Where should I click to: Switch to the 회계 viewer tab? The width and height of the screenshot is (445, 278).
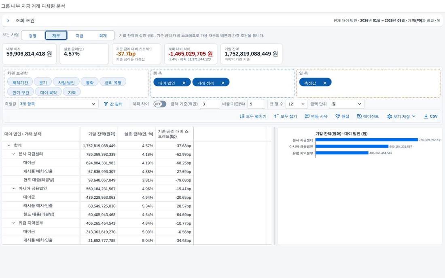pyautogui.click(x=103, y=36)
